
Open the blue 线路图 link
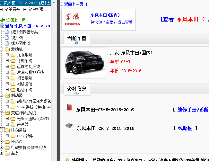[x=185, y=128]
